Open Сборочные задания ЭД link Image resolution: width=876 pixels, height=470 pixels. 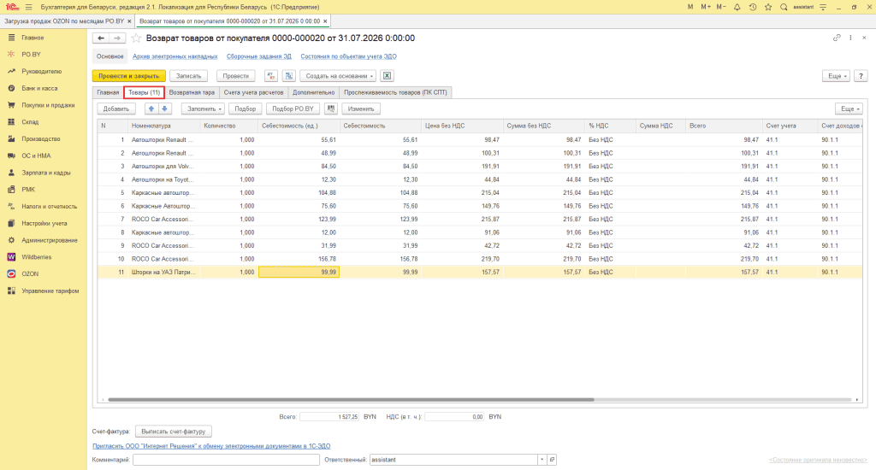(259, 56)
